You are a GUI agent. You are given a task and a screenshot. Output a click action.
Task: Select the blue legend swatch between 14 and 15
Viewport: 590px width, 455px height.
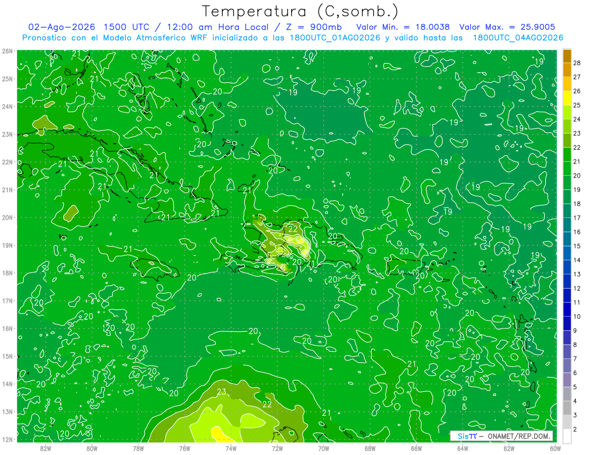(567, 253)
